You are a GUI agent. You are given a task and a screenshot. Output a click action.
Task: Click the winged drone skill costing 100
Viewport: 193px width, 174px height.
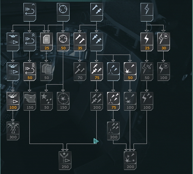click(13, 101)
